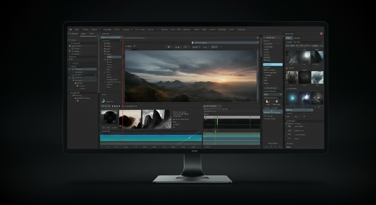The height and width of the screenshot is (205, 376).
Task: Click the white figure icon in inspector panel
Action: coord(277,101)
